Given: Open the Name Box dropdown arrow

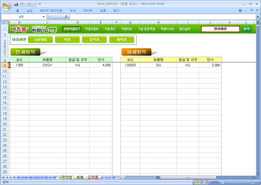Looking at the screenshot, I should click(43, 17).
